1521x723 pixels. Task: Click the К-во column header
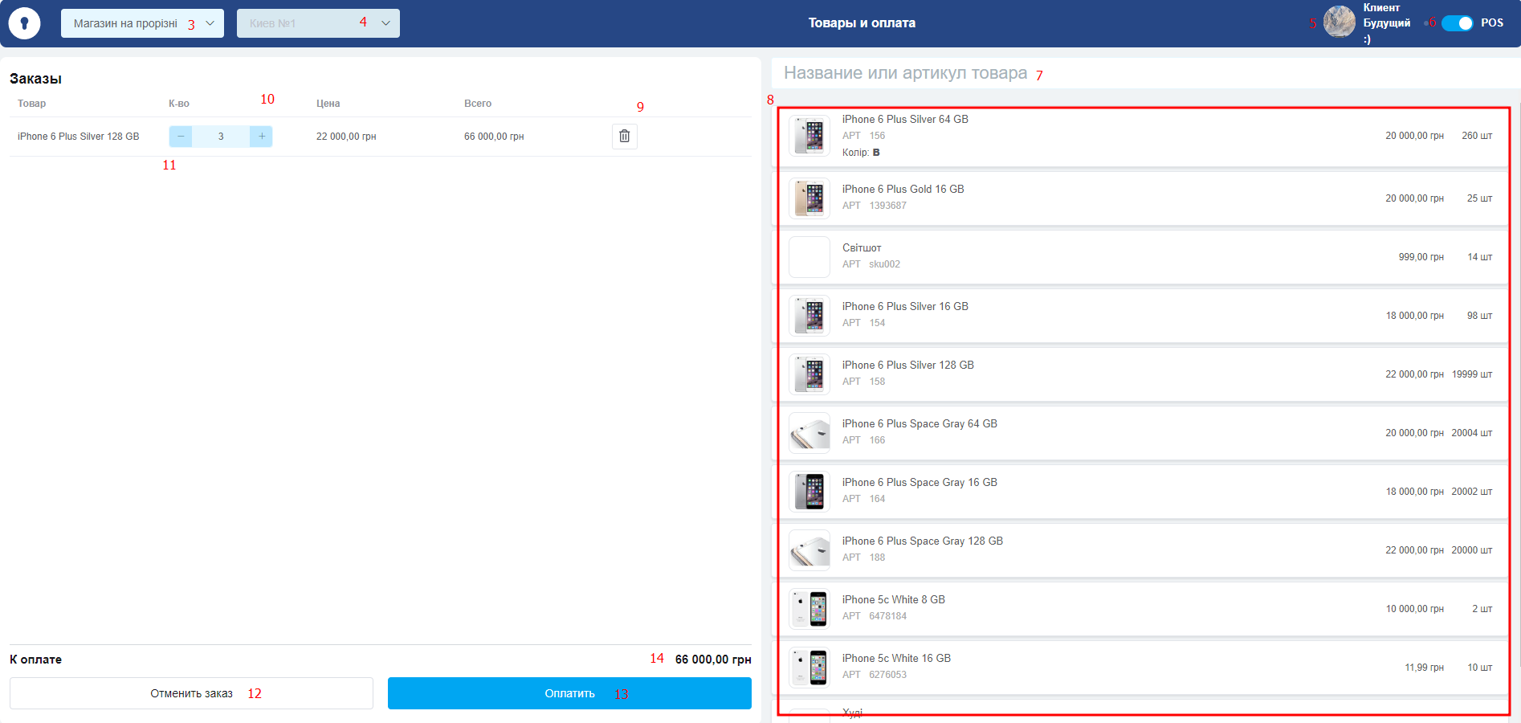click(x=179, y=104)
